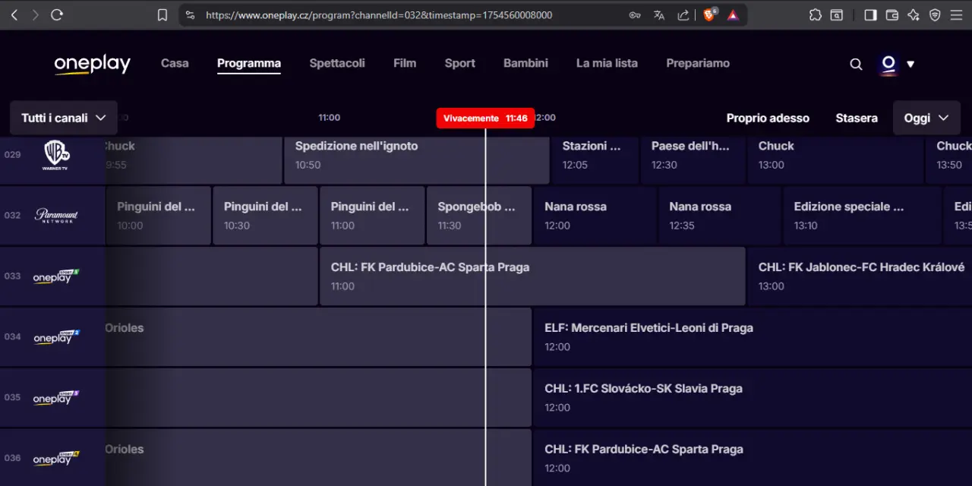Open Edizione speciale at 13:10

[863, 216]
